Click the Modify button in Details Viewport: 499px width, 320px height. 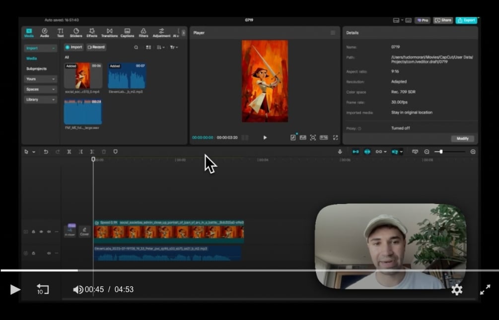tap(462, 138)
